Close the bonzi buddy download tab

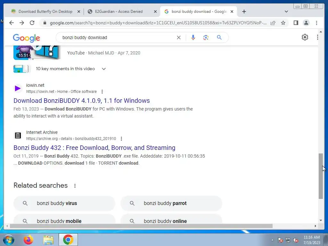pos(232,12)
